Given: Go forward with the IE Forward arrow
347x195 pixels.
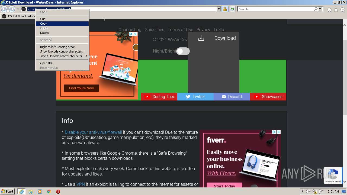Looking at the screenshot, I should click(x=12, y=9).
